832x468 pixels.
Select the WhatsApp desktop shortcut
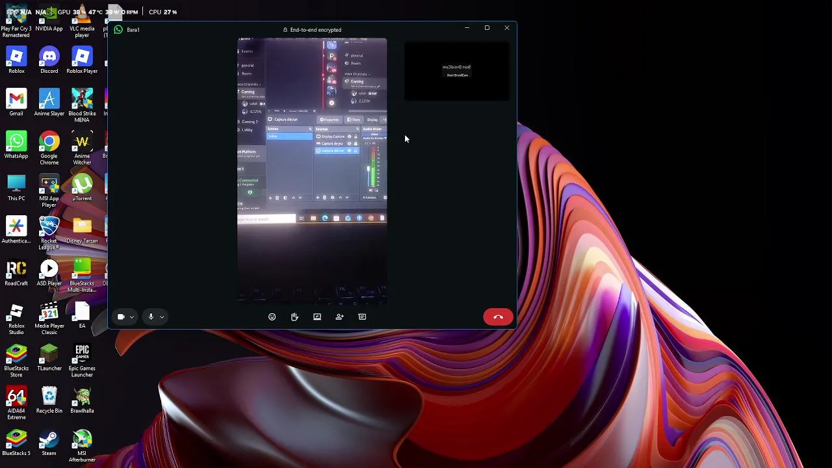tap(16, 145)
